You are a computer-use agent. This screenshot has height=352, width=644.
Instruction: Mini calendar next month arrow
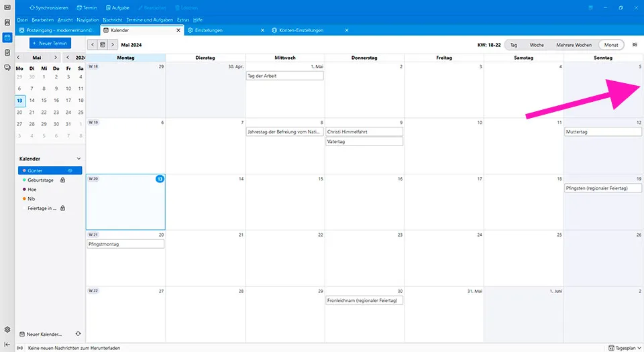click(x=56, y=58)
